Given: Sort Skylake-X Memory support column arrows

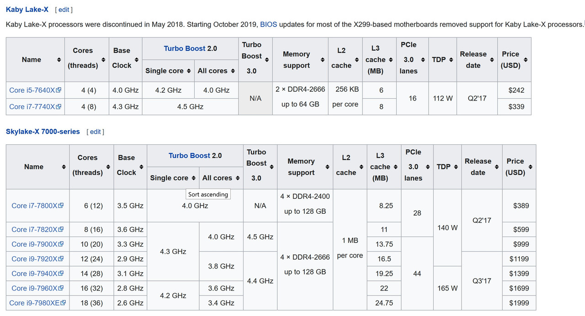Looking at the screenshot, I should pyautogui.click(x=327, y=167).
